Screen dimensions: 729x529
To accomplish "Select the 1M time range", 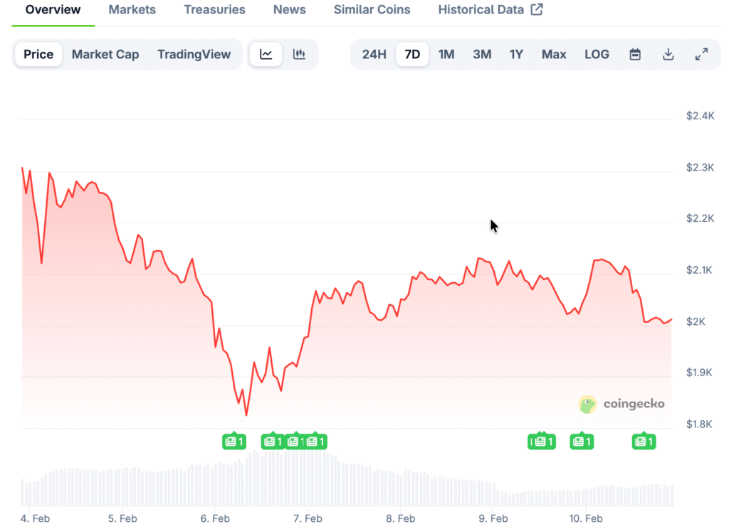I will click(x=446, y=55).
